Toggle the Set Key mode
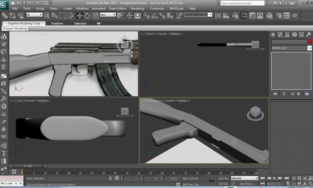 223,184
